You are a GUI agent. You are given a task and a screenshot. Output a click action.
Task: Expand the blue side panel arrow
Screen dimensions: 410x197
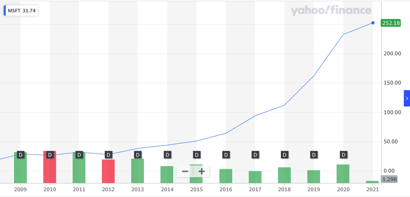[407, 98]
